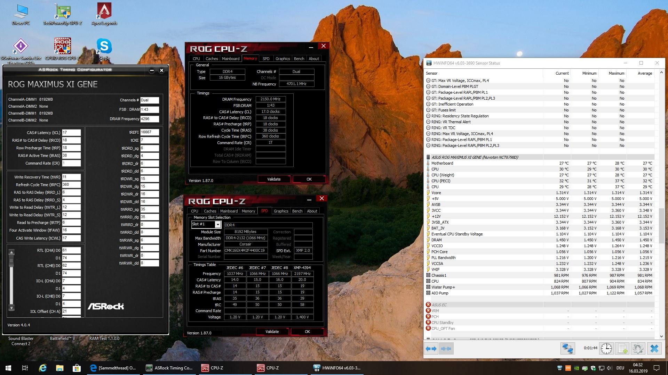Image resolution: width=668 pixels, height=375 pixels.
Task: Open Caches tab in Memory CPU-Z window
Action: point(212,59)
